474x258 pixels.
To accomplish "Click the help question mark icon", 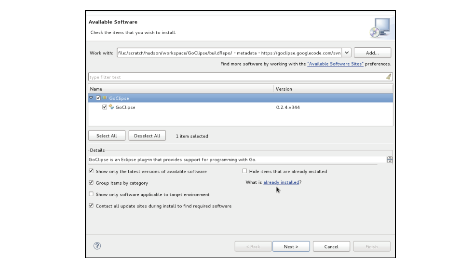I will [x=97, y=246].
